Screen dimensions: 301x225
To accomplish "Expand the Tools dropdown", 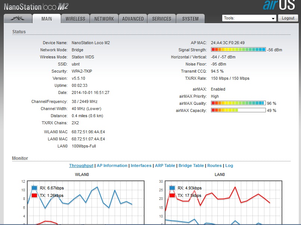I will click(249, 18).
